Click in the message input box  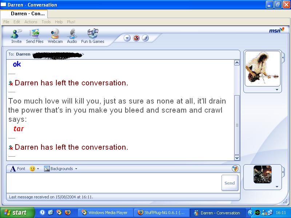[x=113, y=183]
